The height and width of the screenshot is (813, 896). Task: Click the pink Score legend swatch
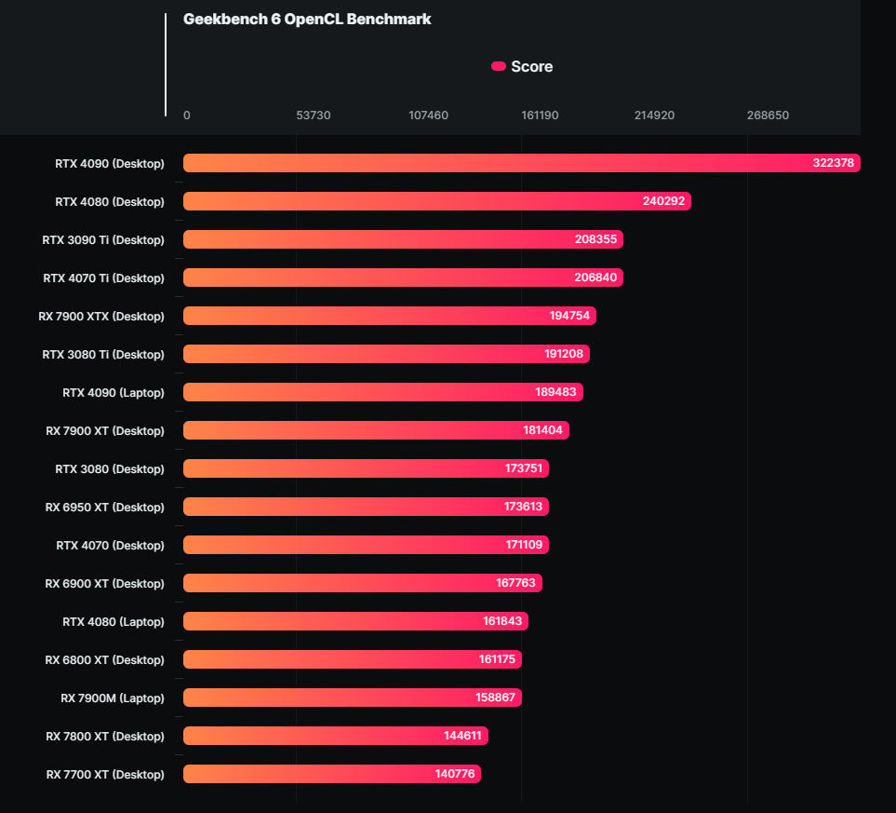(499, 66)
